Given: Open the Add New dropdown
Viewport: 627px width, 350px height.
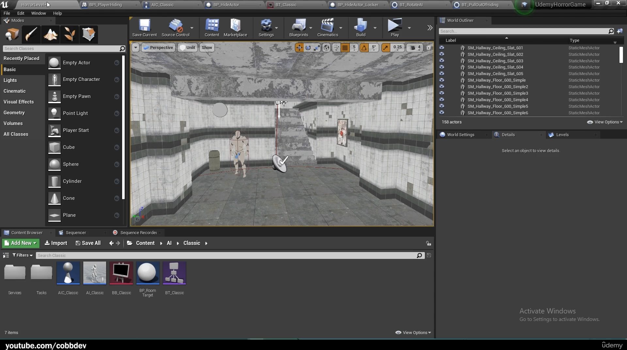Looking at the screenshot, I should click(x=21, y=243).
